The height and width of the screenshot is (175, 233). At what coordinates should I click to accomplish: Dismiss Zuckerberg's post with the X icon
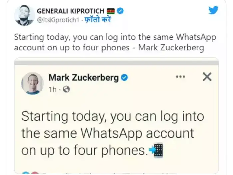click(207, 77)
